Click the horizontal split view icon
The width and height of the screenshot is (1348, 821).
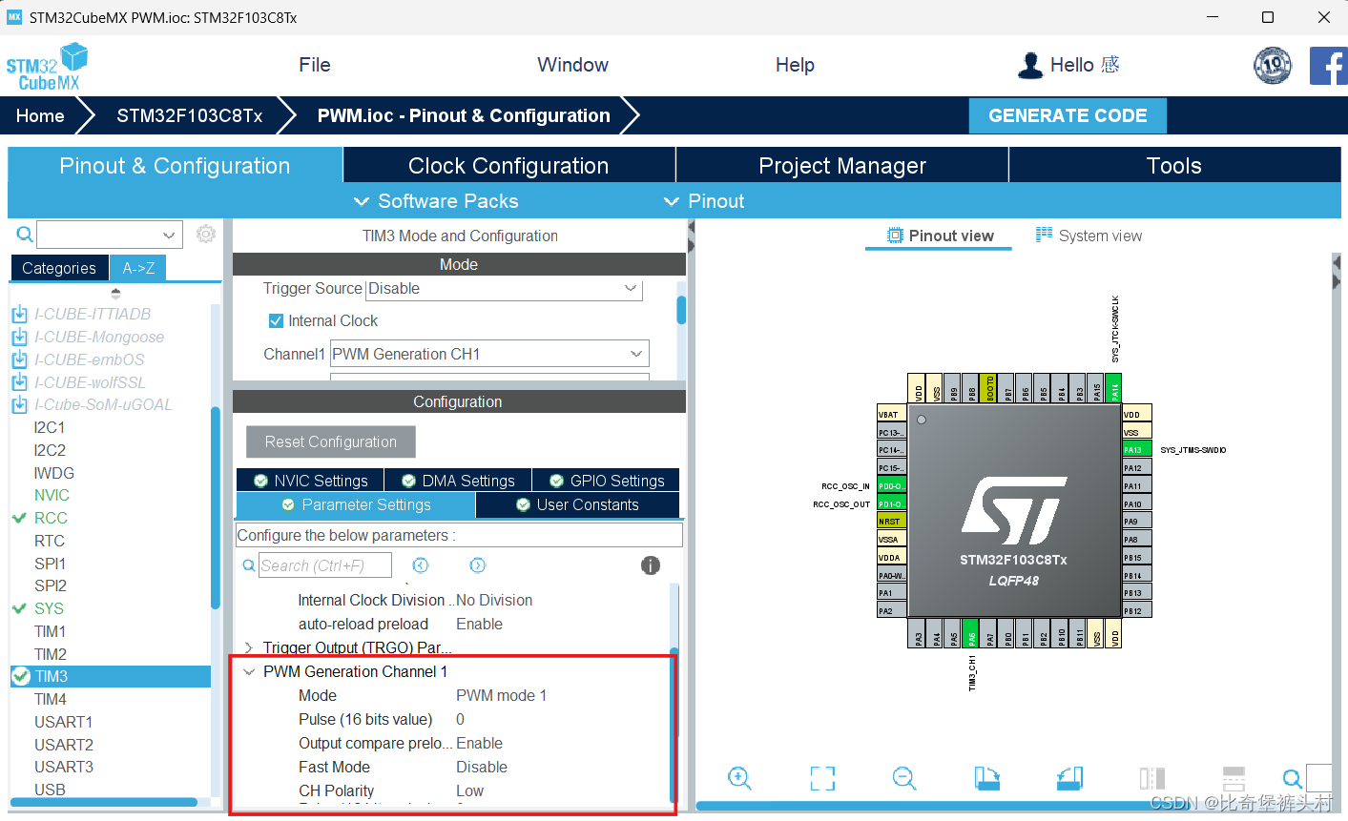pyautogui.click(x=1234, y=778)
